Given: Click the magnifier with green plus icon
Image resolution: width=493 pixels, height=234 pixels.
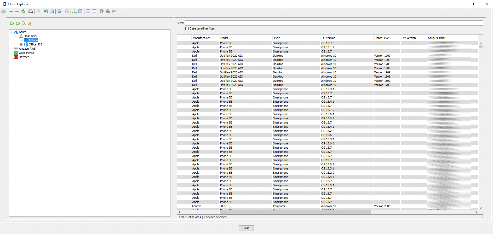Looking at the screenshot, I should pyautogui.click(x=30, y=24).
